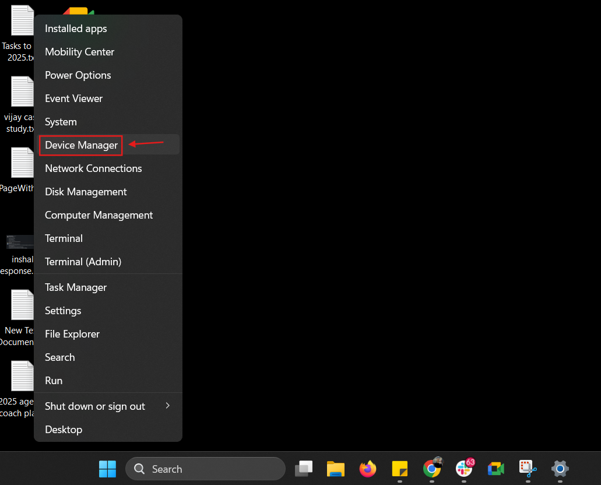This screenshot has height=485, width=601.
Task: Open File Explorer menu entry
Action: coord(108,335)
